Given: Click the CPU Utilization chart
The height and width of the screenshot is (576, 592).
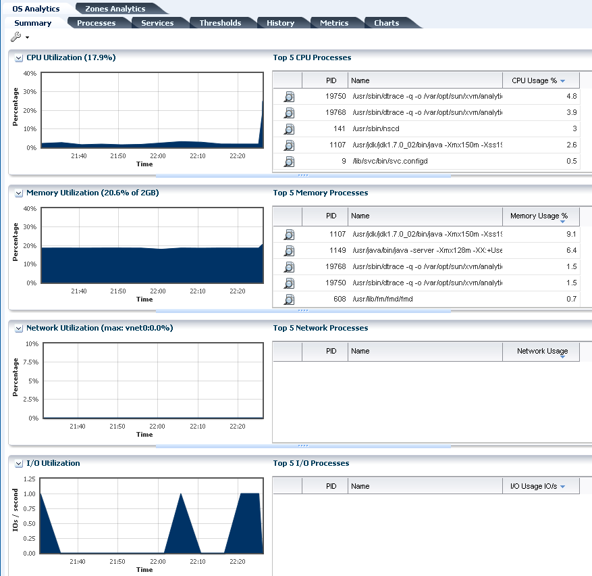Looking at the screenshot, I should [152, 110].
